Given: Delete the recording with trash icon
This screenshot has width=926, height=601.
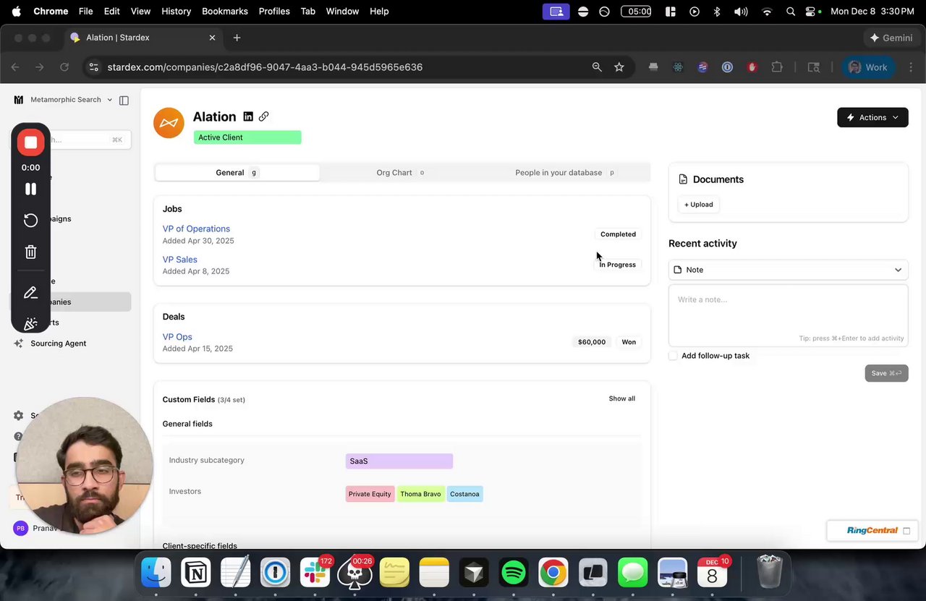Looking at the screenshot, I should click(x=30, y=252).
